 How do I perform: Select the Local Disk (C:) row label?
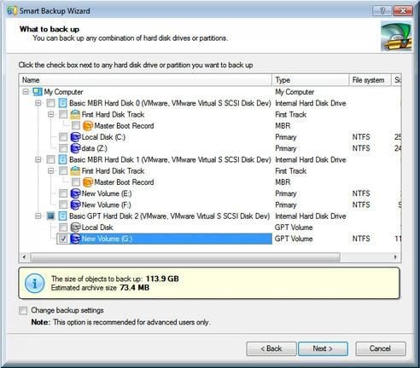tap(103, 137)
